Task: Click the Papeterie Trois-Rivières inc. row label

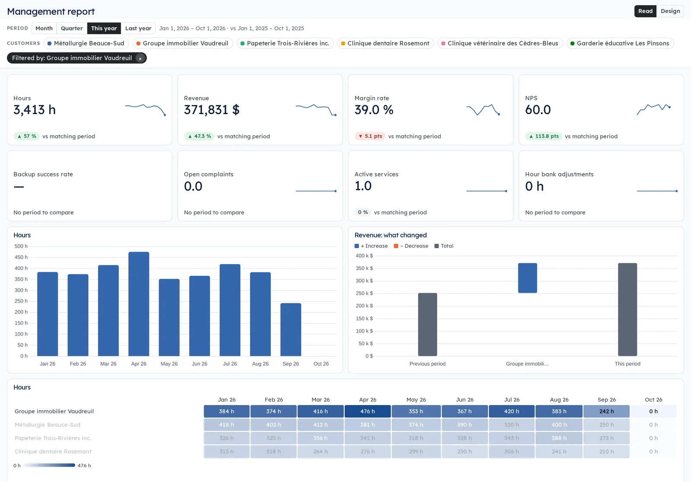Action: tap(53, 438)
